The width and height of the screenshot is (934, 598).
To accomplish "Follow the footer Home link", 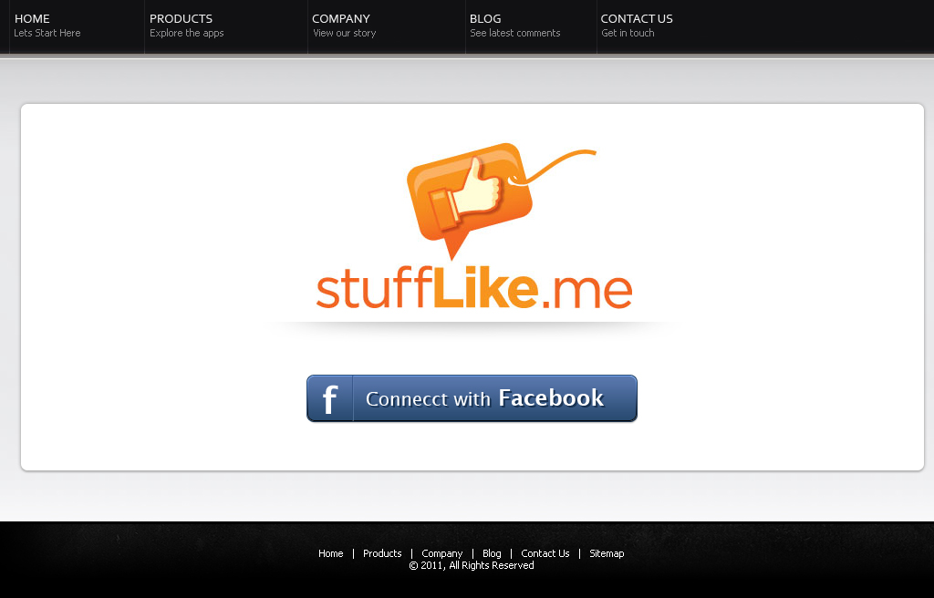I will [330, 553].
